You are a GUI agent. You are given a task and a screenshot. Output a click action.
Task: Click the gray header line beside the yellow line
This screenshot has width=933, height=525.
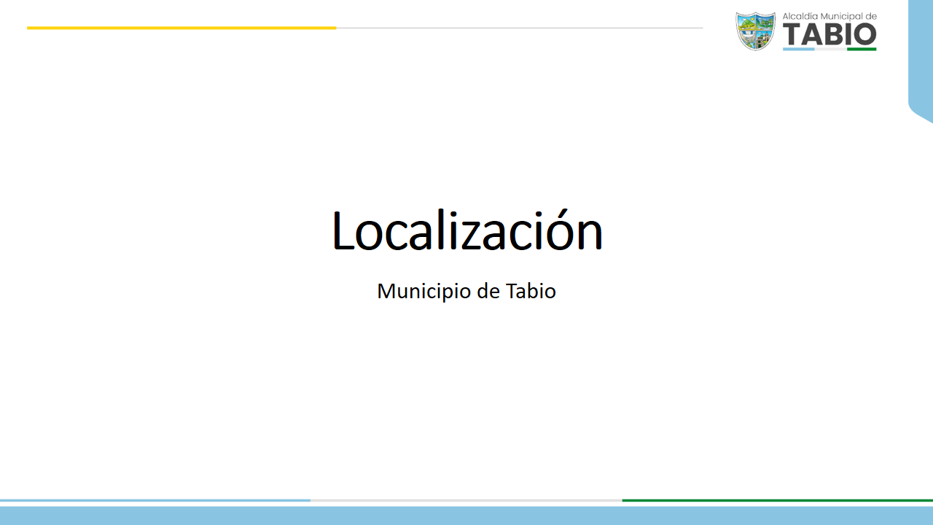pyautogui.click(x=519, y=28)
